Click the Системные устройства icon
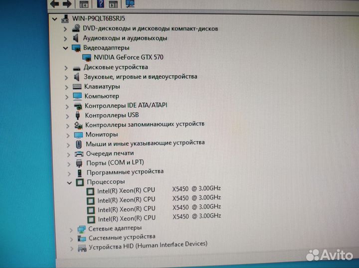 [82, 238]
